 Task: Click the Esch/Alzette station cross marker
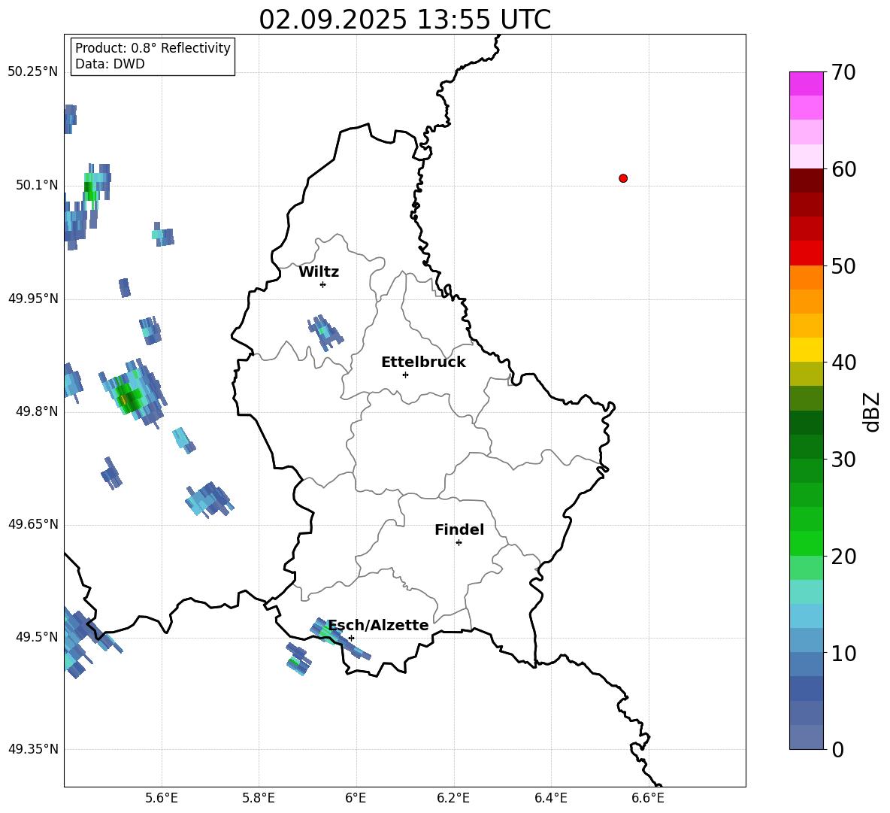351,638
